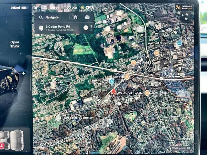Screen dimensions: 207x155
Task: Tap the Walmart Supercenter shopping marker
Action: 179,43
